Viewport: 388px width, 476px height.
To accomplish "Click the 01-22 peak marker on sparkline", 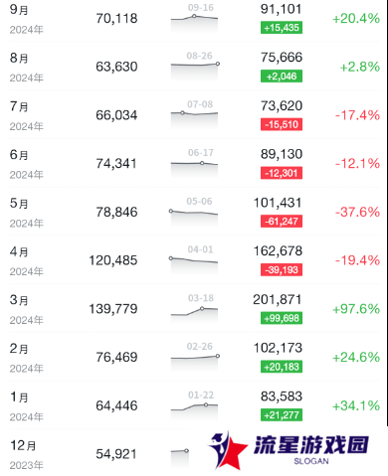I will [x=206, y=404].
